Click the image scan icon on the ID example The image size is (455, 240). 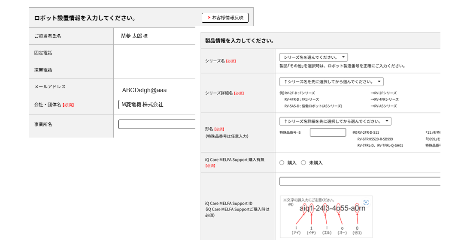366,202
